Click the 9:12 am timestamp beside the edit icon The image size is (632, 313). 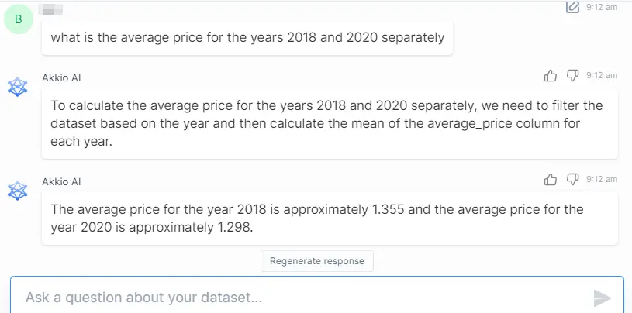[x=602, y=8]
